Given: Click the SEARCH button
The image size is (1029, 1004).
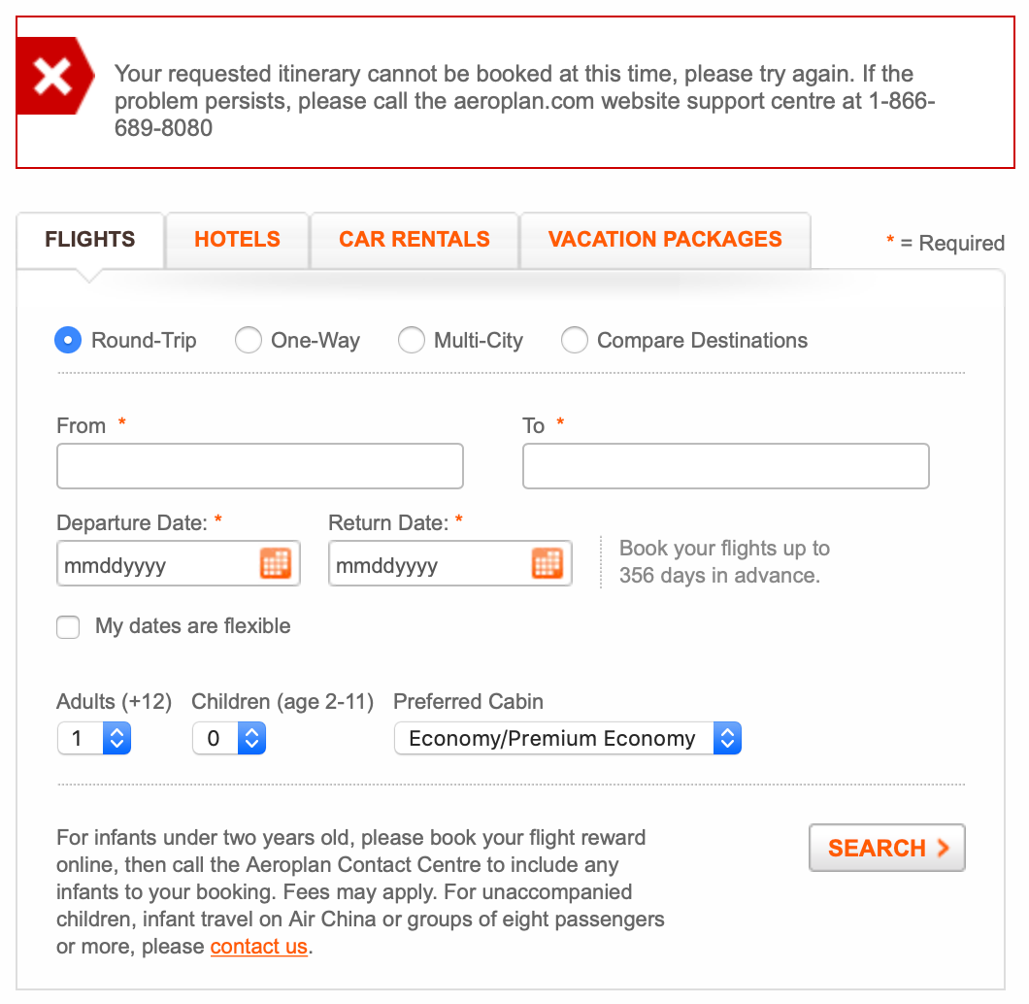Looking at the screenshot, I should coord(885,847).
